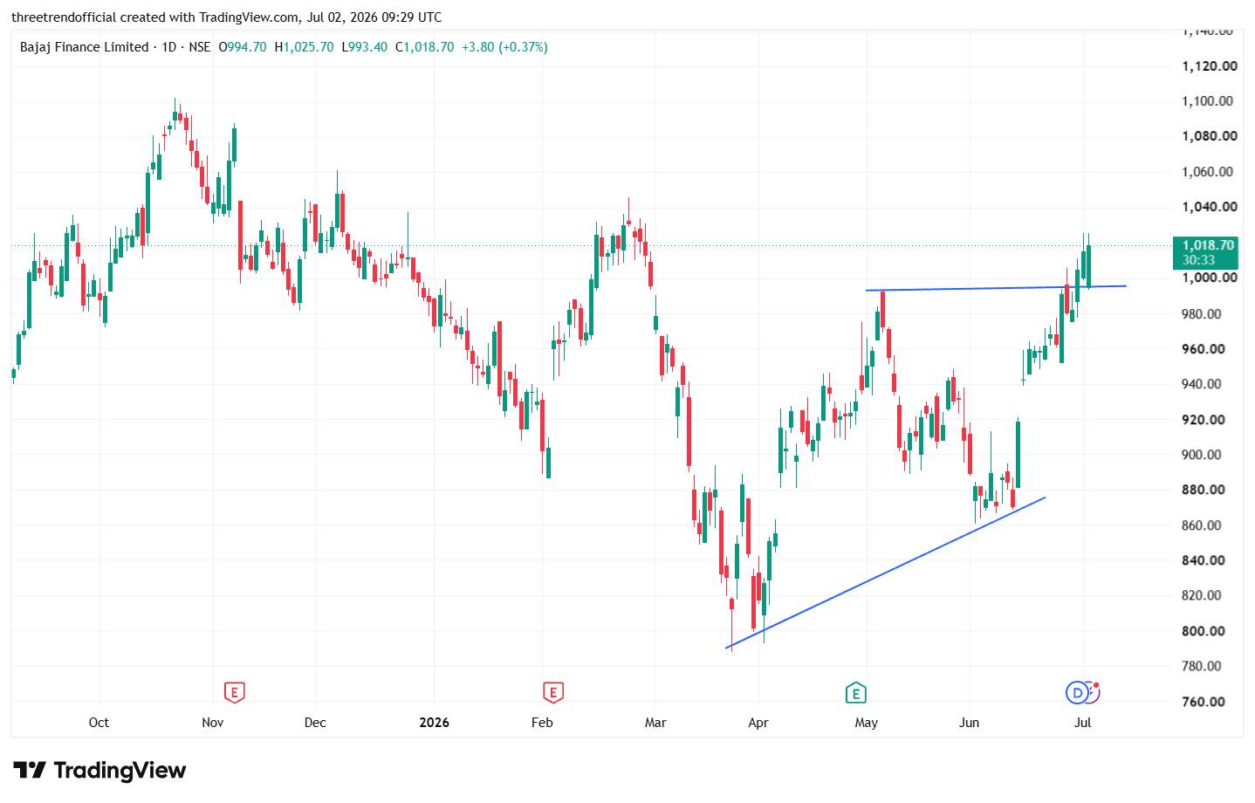The image size is (1255, 803).
Task: Click the 2026 year label on time axis
Action: (x=434, y=723)
